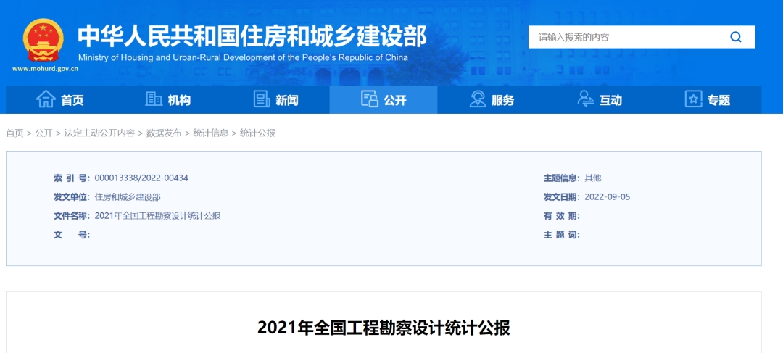
Task: Open the 机构 navigation tab
Action: pyautogui.click(x=167, y=100)
